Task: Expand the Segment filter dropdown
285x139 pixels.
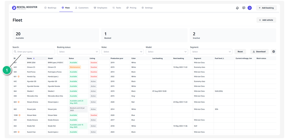Action: [x=211, y=52]
